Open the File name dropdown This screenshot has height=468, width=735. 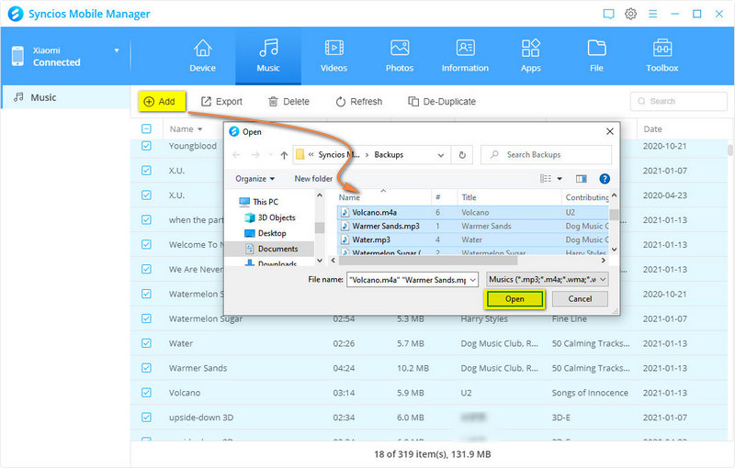click(x=472, y=280)
